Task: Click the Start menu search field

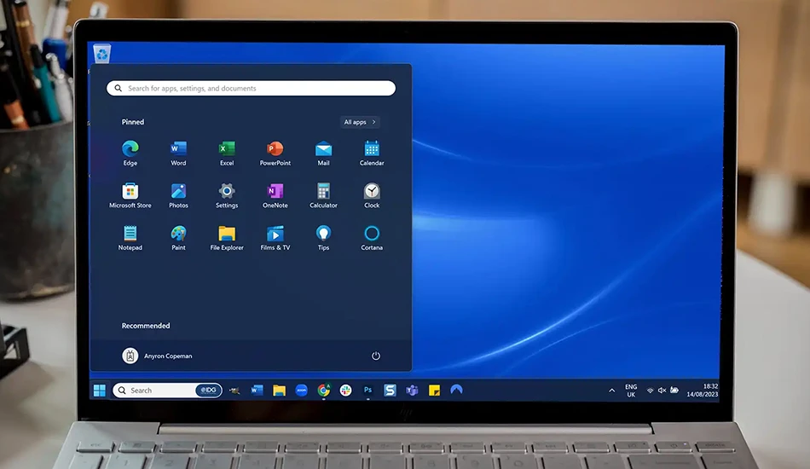Action: click(x=251, y=89)
